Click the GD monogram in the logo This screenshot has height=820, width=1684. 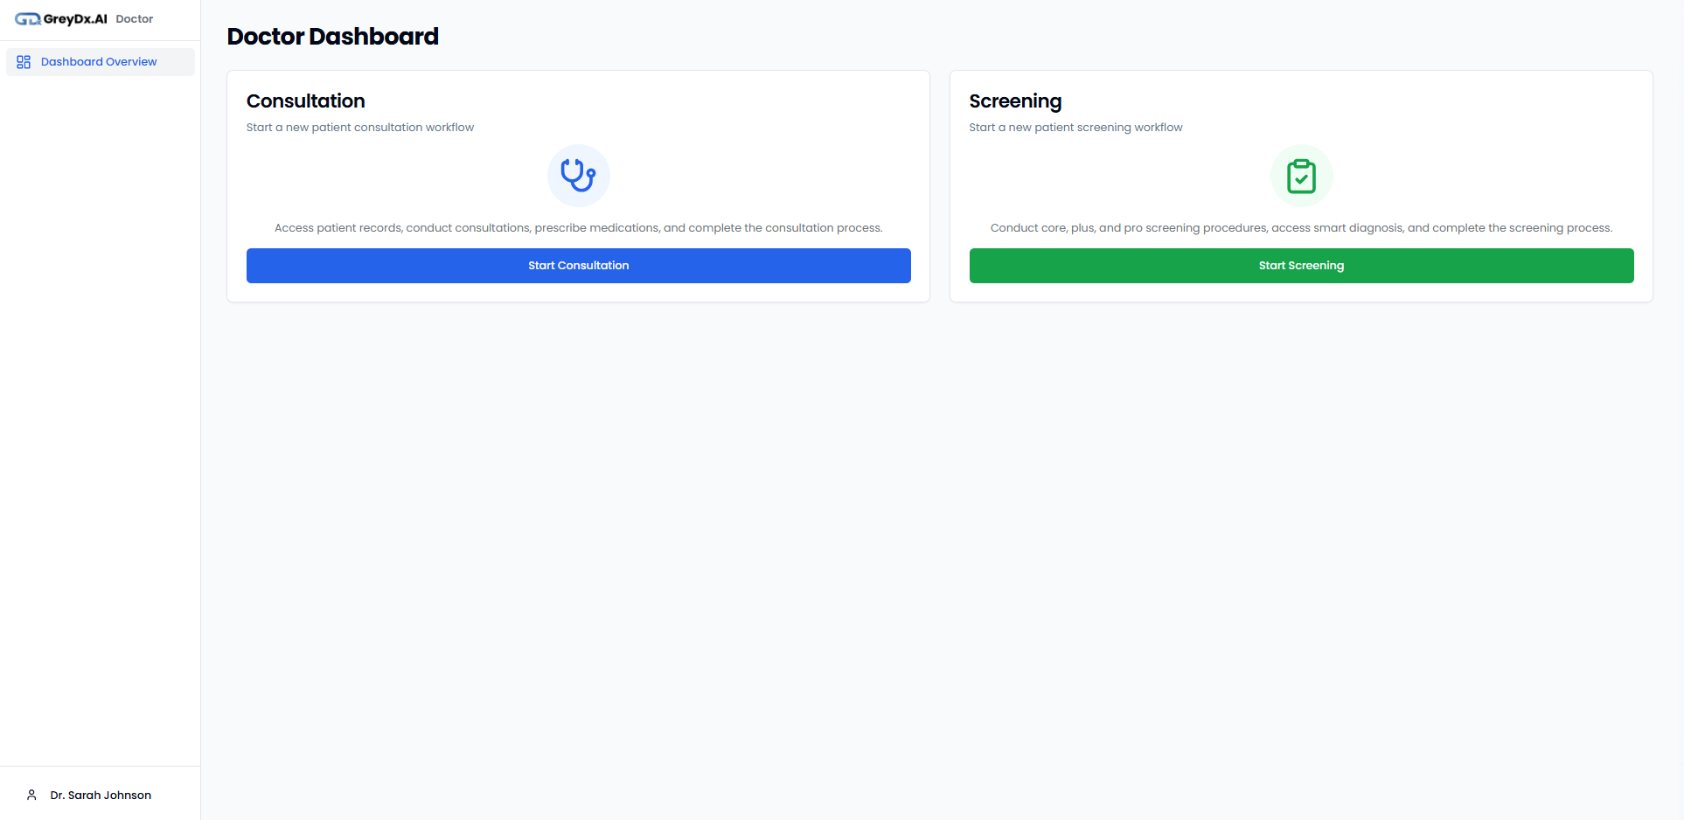pos(27,18)
